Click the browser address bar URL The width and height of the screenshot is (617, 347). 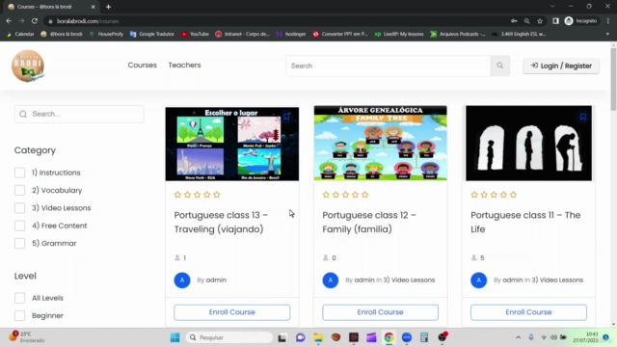(x=88, y=21)
